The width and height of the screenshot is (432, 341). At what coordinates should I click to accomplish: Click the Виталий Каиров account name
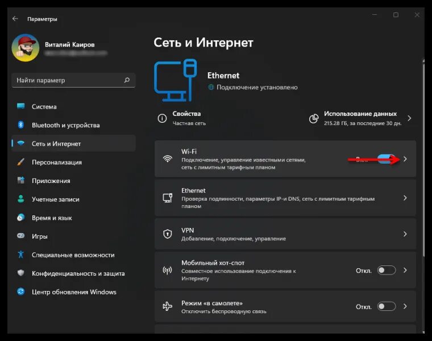70,44
